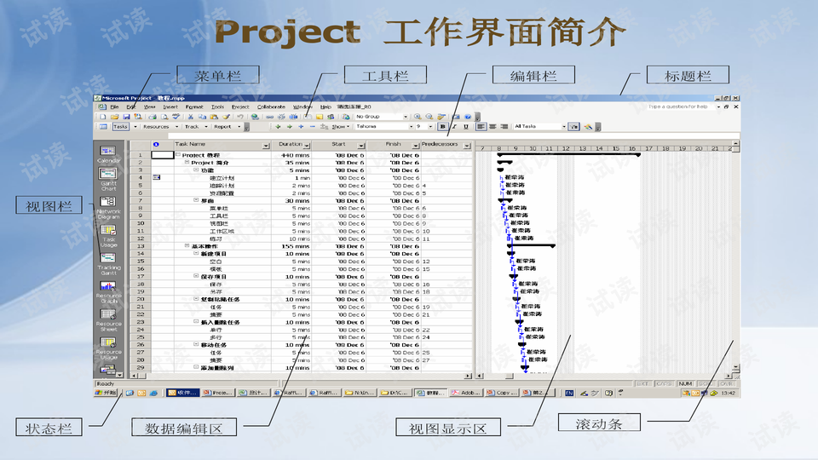Viewport: 818px width, 460px height.
Task: Open the Format menu
Action: (194, 107)
